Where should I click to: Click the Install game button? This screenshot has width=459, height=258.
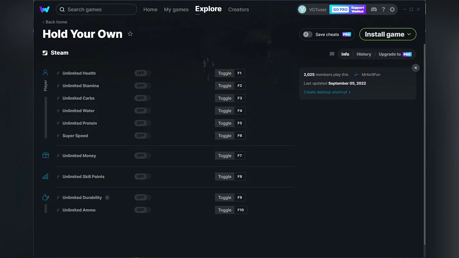click(387, 34)
